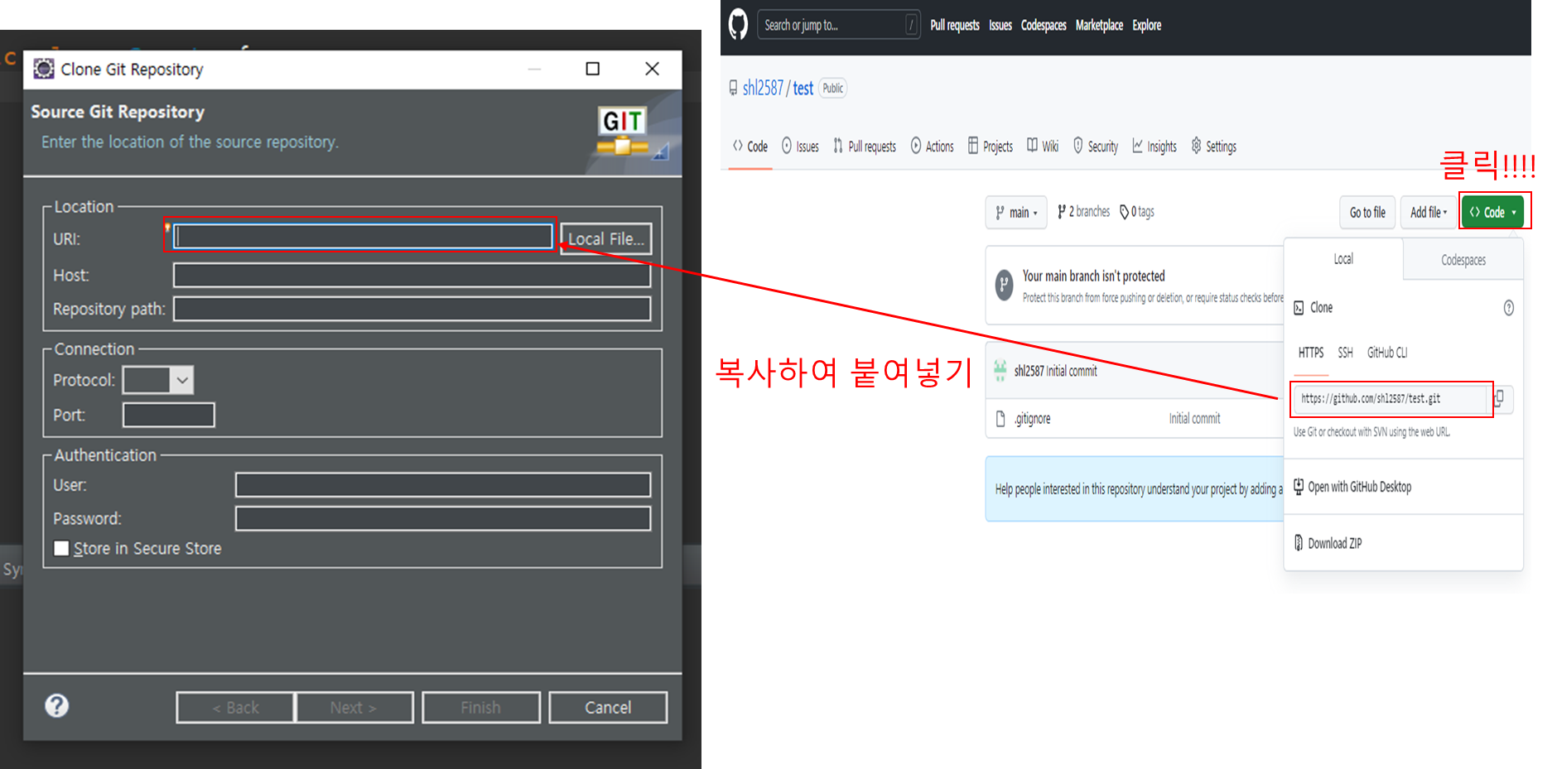This screenshot has height=769, width=1557.
Task: Click the branch protection icon
Action: [x=1004, y=286]
